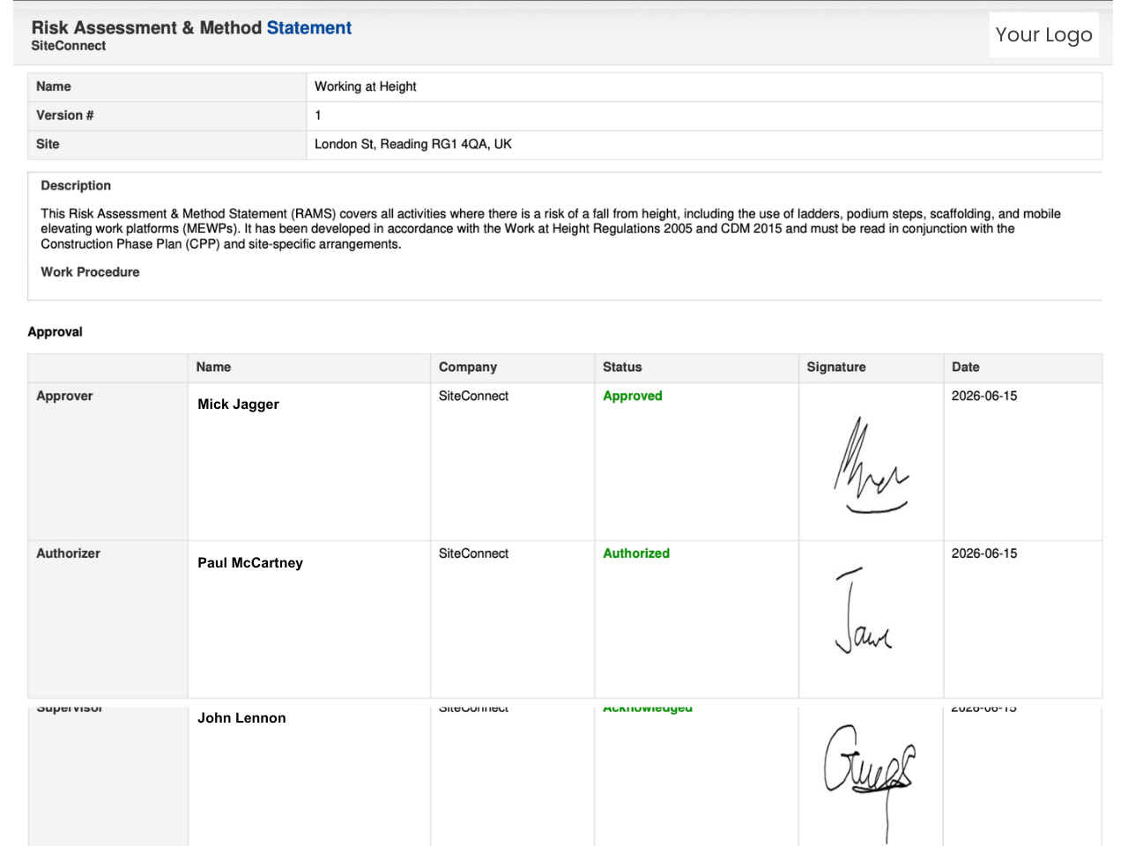Screen dimensions: 1128x846
Task: Click the green 'Approved' status
Action: click(633, 396)
